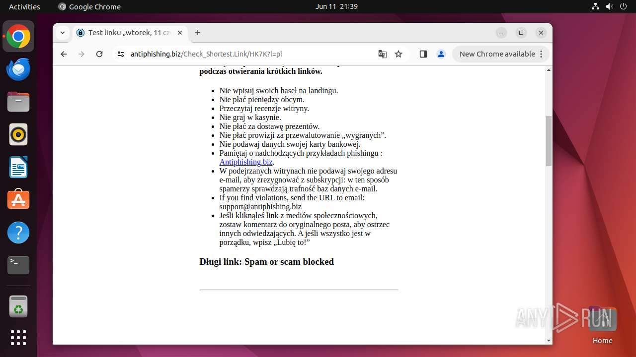Reload the current page
636x357 pixels.
coord(99,54)
